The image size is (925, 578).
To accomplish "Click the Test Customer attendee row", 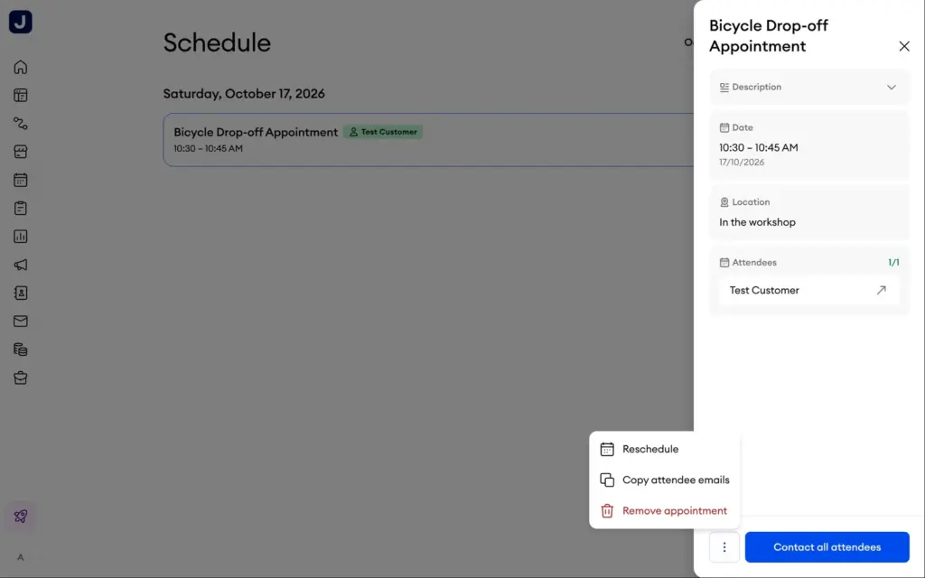I will (809, 290).
